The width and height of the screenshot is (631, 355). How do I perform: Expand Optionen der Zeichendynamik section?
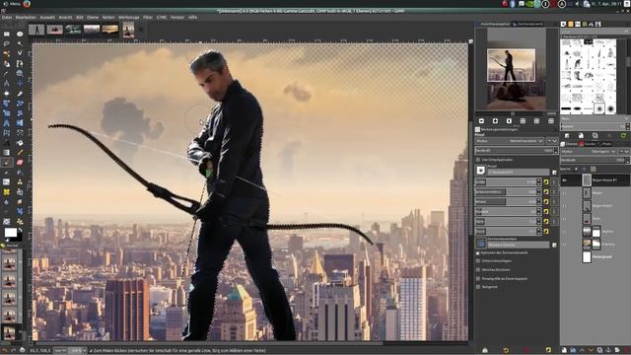click(x=478, y=252)
